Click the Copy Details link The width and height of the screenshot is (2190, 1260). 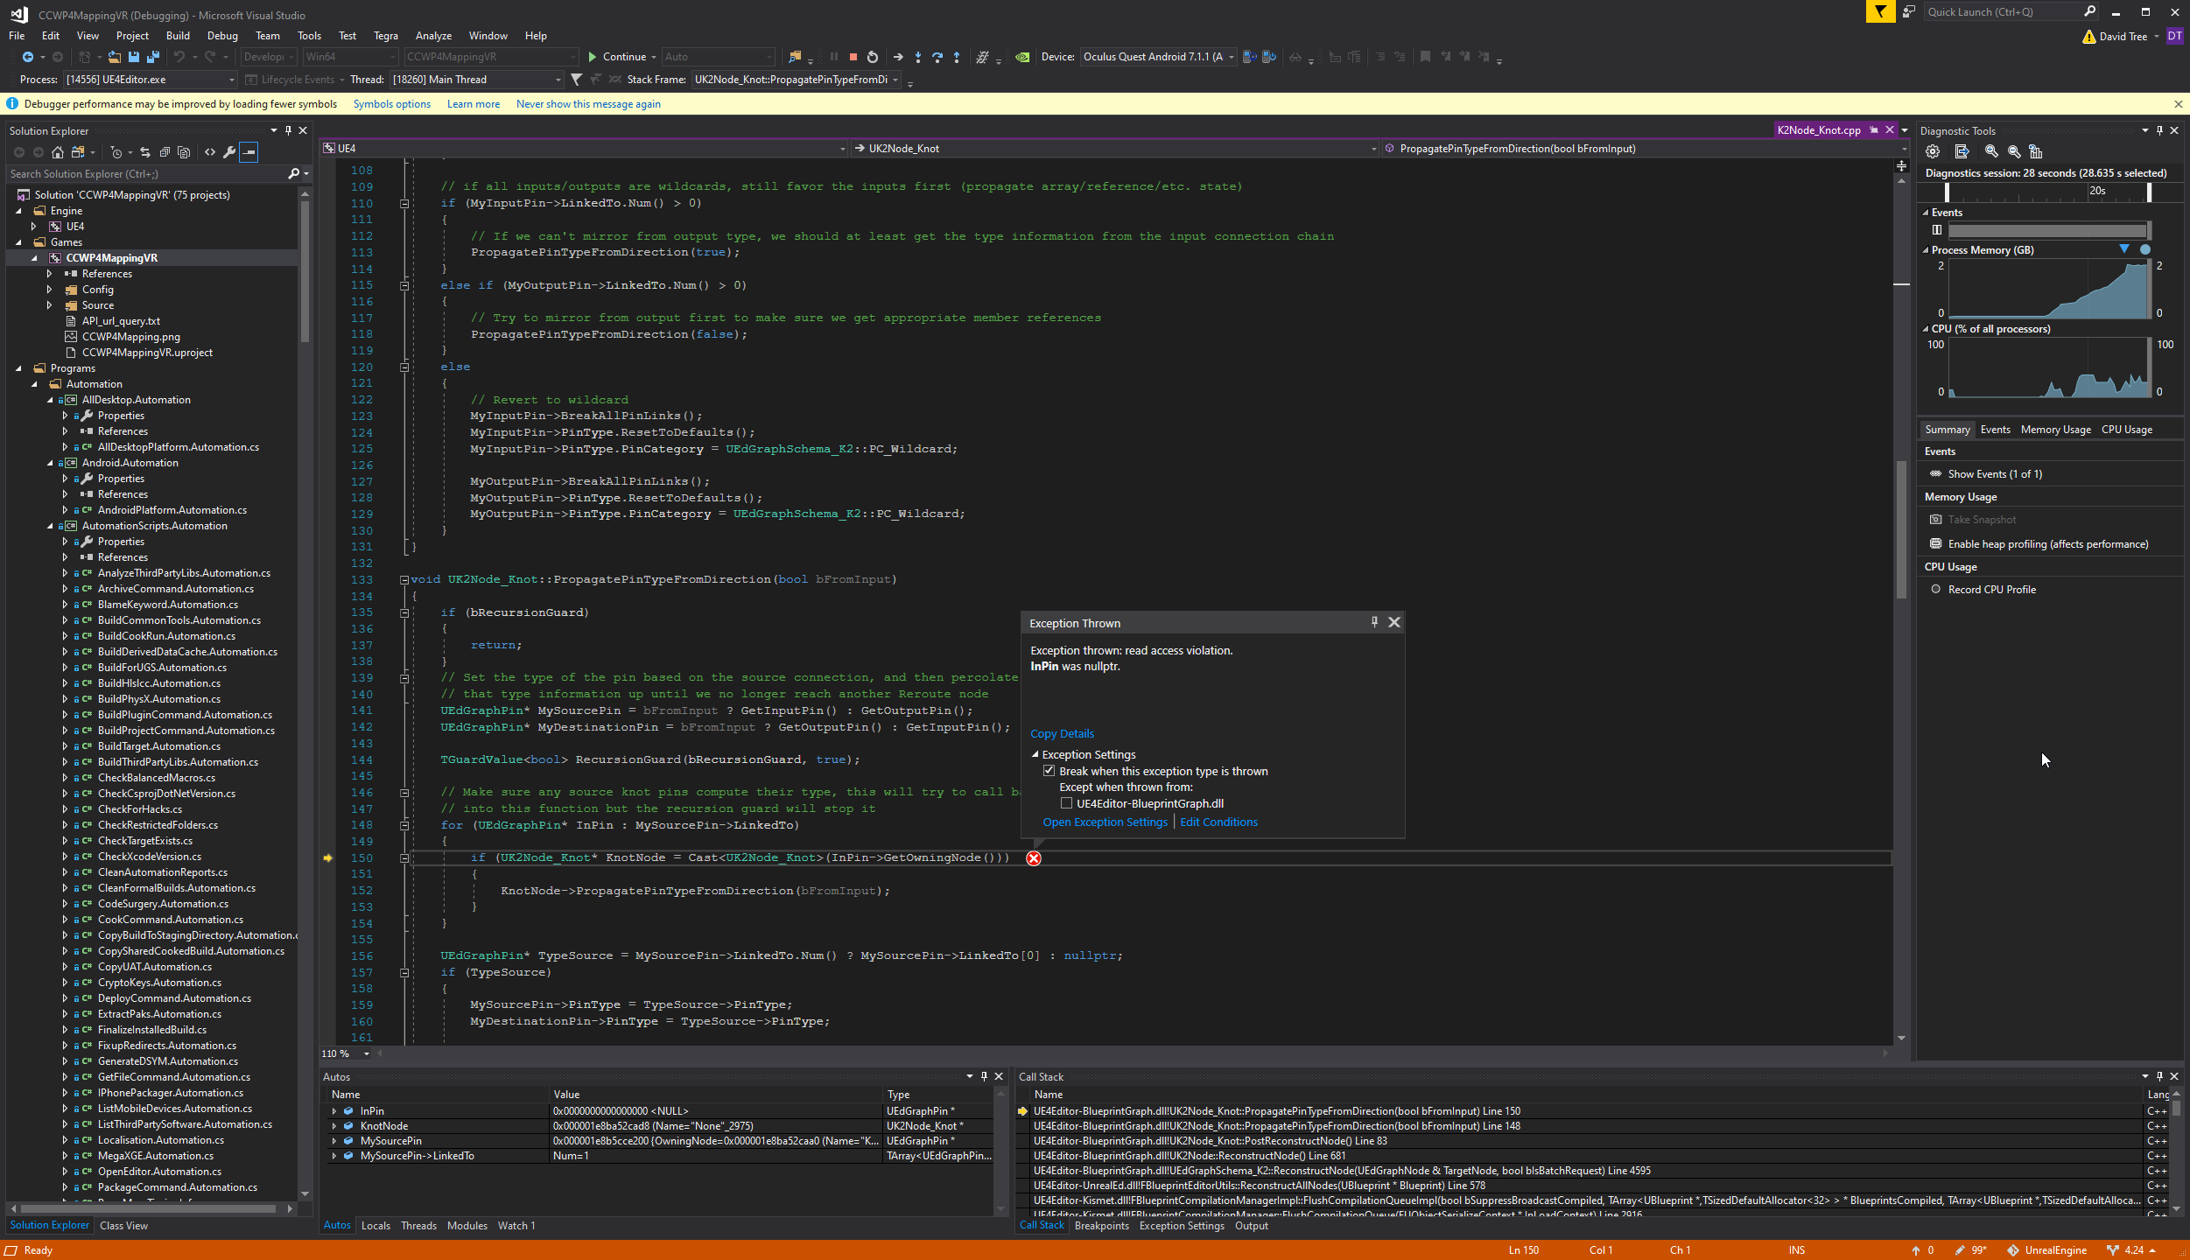[1062, 733]
